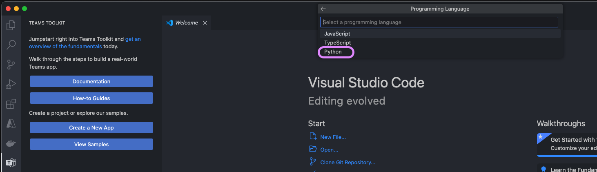Click the back arrow in Programming Language picker
597x172 pixels.
pos(323,9)
